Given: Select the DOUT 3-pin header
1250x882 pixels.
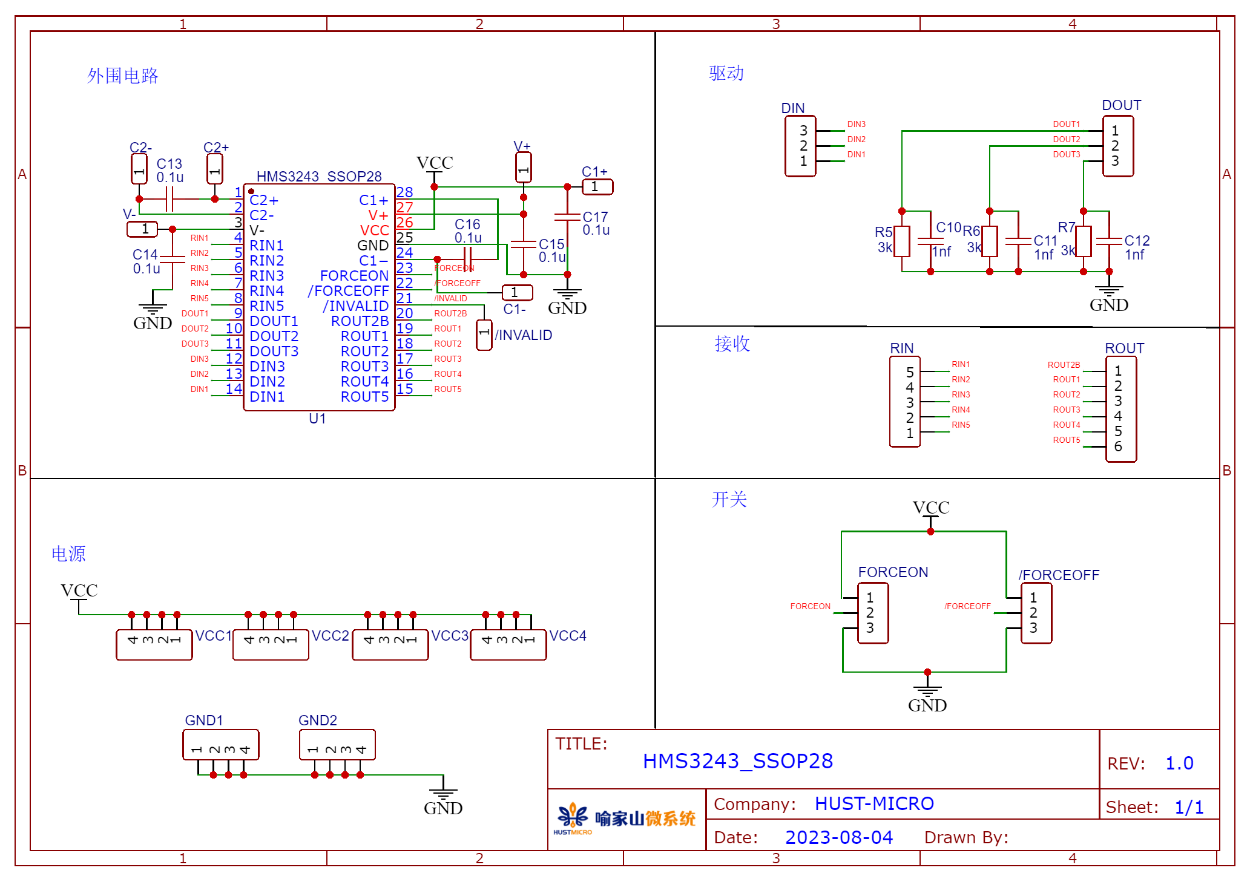Looking at the screenshot, I should [x=1118, y=146].
